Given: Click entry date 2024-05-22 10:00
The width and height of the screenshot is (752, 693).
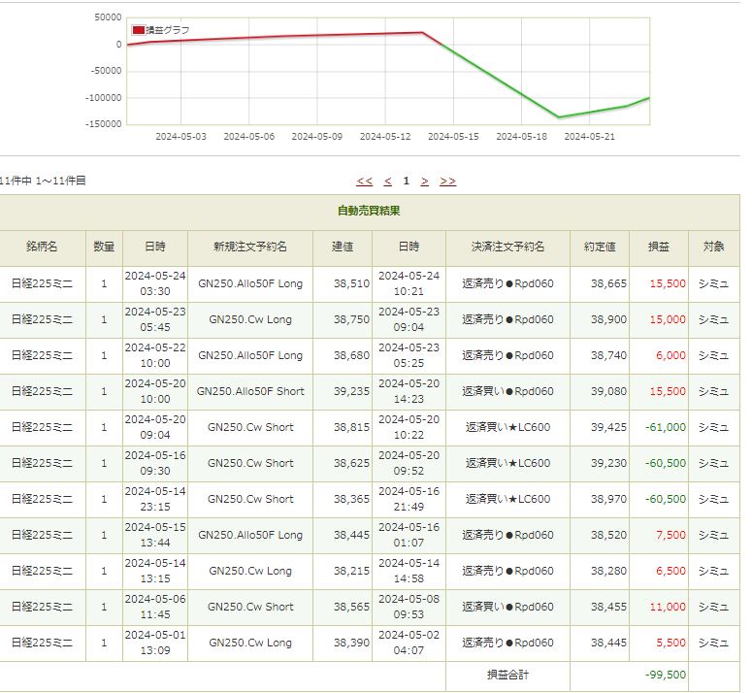Looking at the screenshot, I should point(155,355).
